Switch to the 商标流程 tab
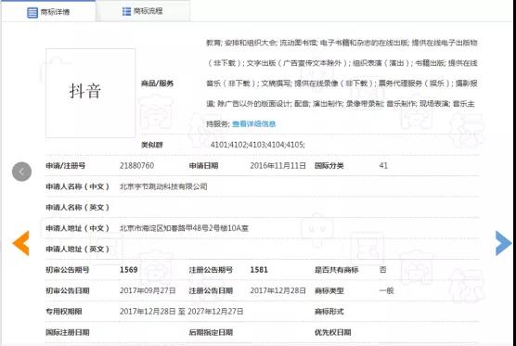 point(143,11)
